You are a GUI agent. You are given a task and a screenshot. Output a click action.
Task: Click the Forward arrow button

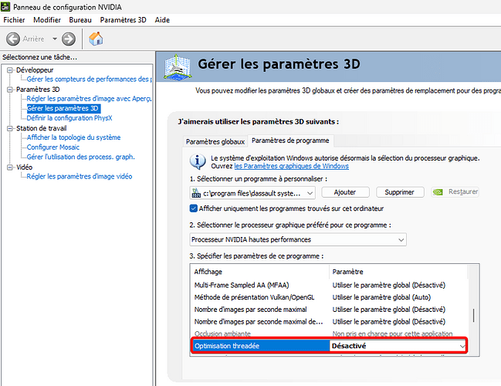(x=69, y=39)
